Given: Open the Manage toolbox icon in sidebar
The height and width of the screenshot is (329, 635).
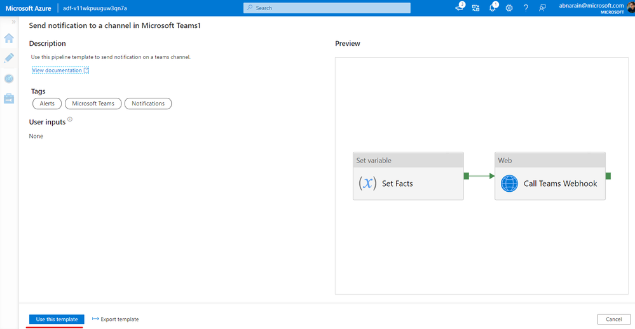Looking at the screenshot, I should click(9, 98).
